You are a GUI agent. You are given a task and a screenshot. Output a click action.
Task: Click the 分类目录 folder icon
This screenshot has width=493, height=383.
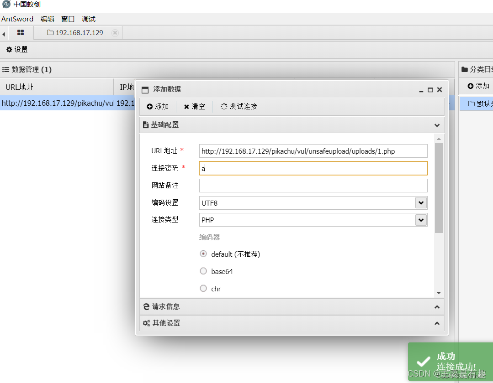[464, 69]
